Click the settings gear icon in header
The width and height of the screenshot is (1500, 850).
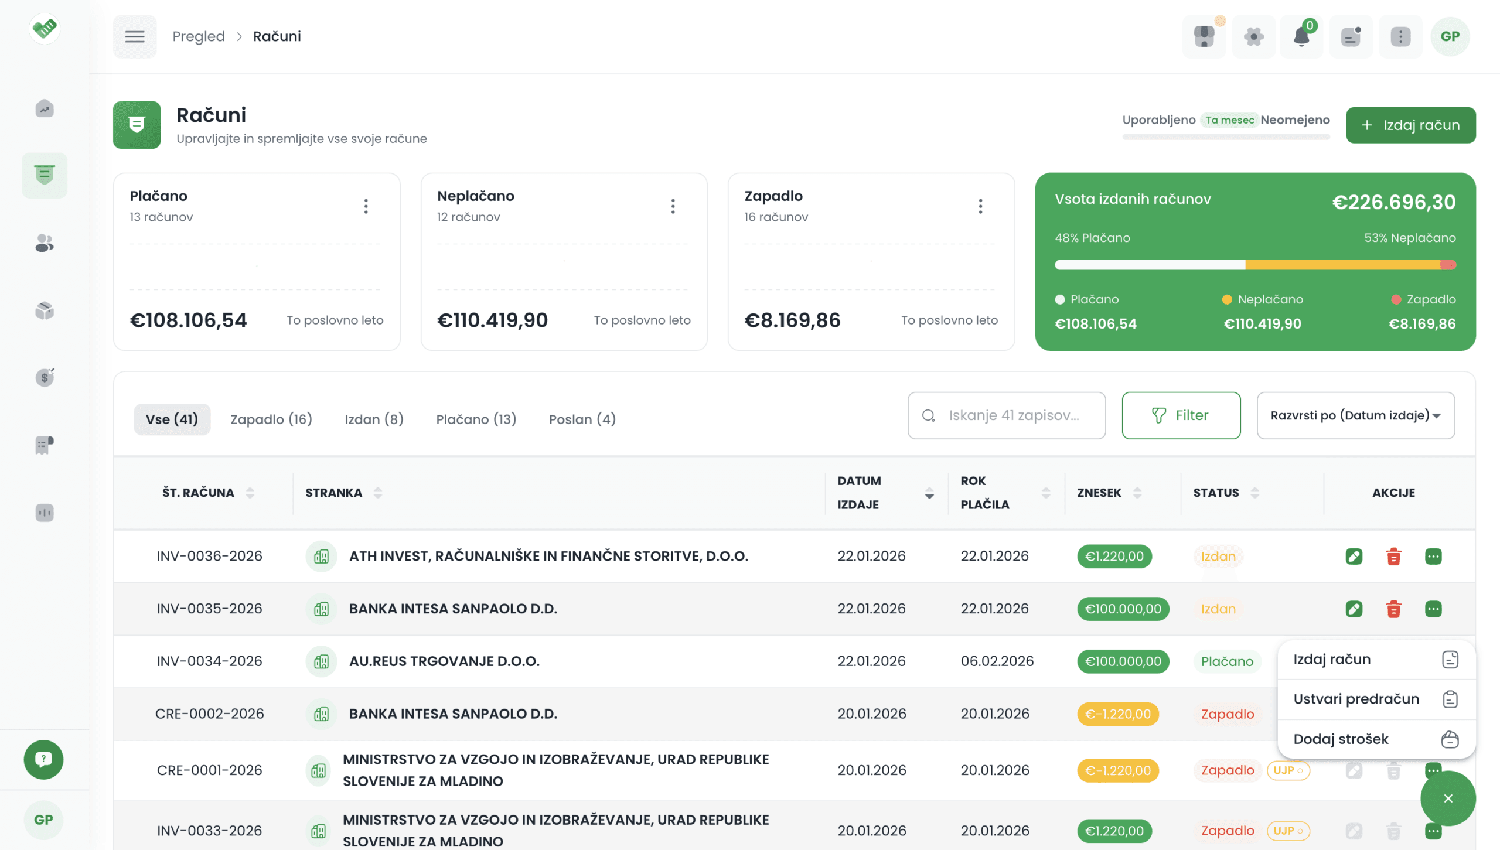click(x=1253, y=36)
